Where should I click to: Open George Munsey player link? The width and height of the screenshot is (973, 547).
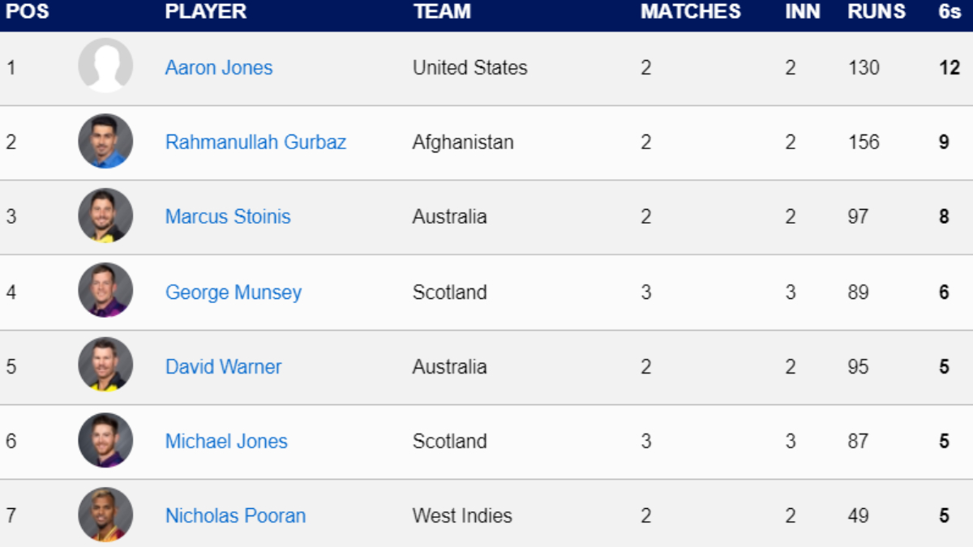coord(234,292)
